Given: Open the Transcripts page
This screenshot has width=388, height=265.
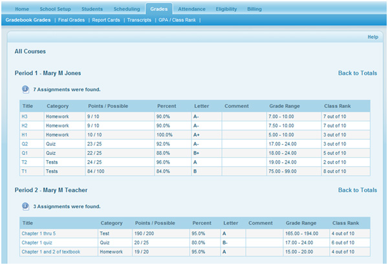Looking at the screenshot, I should pyautogui.click(x=140, y=21).
